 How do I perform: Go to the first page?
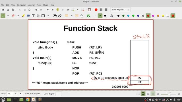click(x=47, y=10)
